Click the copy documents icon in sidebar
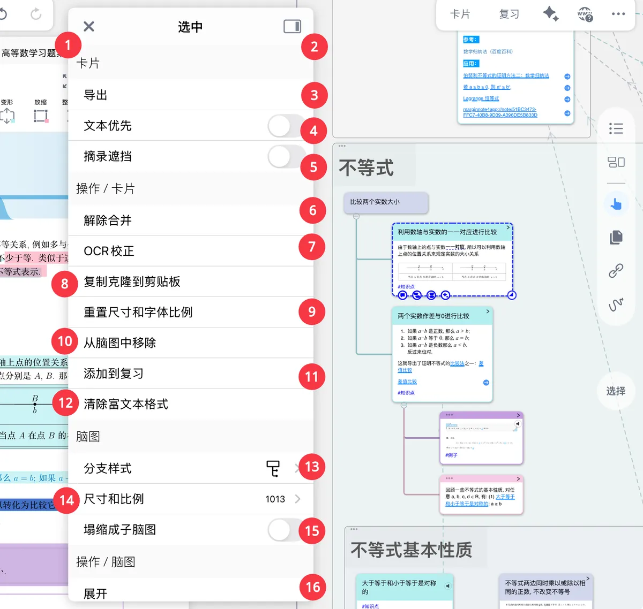The width and height of the screenshot is (643, 609). pyautogui.click(x=616, y=237)
